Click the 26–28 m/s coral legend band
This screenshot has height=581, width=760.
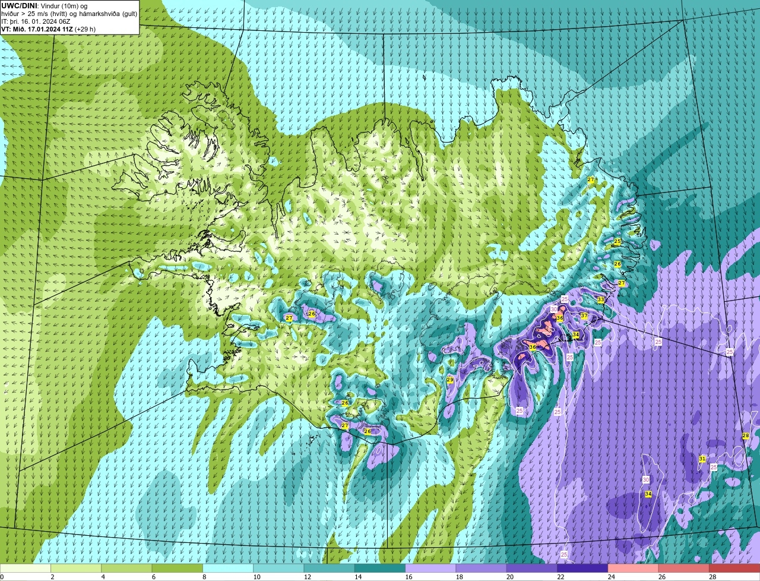tap(684, 569)
